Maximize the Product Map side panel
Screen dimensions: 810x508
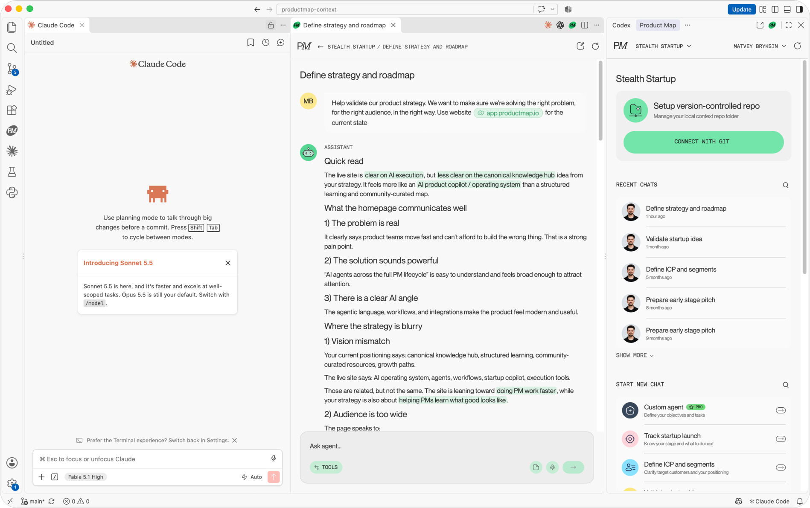point(789,25)
